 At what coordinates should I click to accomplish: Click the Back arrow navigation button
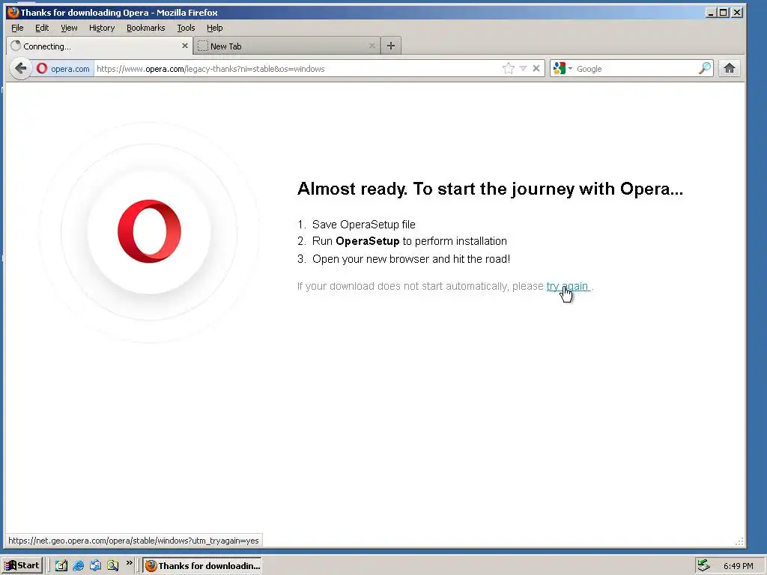pos(20,68)
